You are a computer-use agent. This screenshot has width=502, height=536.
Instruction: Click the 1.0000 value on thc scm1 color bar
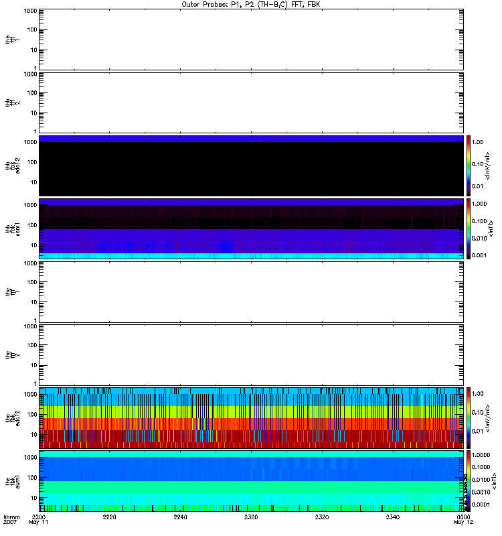click(x=481, y=455)
